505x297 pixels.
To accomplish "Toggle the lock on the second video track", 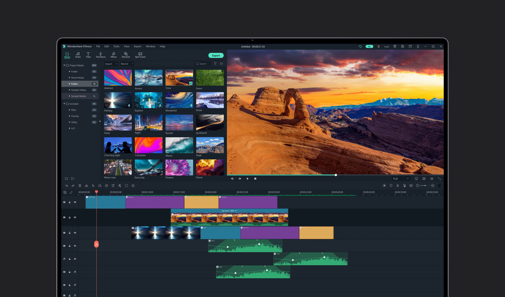I will 70,217.
